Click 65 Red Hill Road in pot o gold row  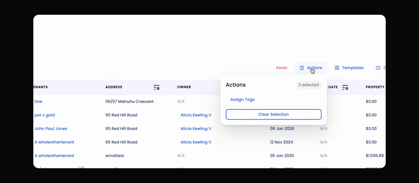(x=121, y=115)
